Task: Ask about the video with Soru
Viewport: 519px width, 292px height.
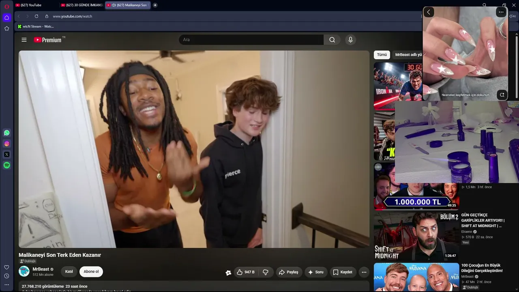Action: [x=316, y=272]
